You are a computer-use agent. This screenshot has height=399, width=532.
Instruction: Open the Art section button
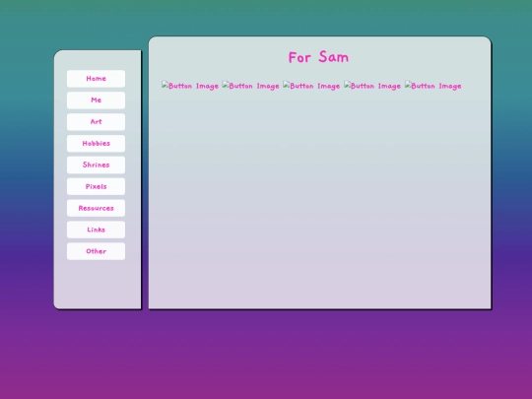click(x=96, y=122)
